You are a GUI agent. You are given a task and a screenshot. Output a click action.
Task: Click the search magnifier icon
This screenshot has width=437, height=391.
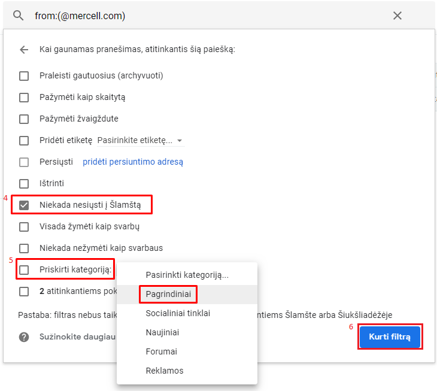click(19, 16)
